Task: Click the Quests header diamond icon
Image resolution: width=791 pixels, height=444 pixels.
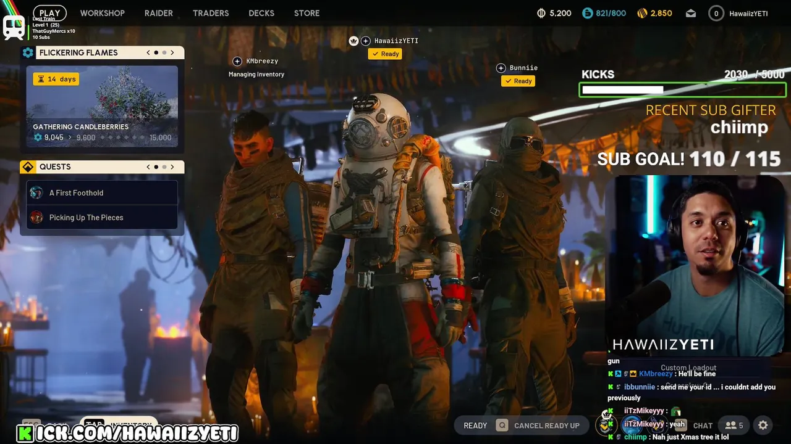Action: (x=28, y=167)
